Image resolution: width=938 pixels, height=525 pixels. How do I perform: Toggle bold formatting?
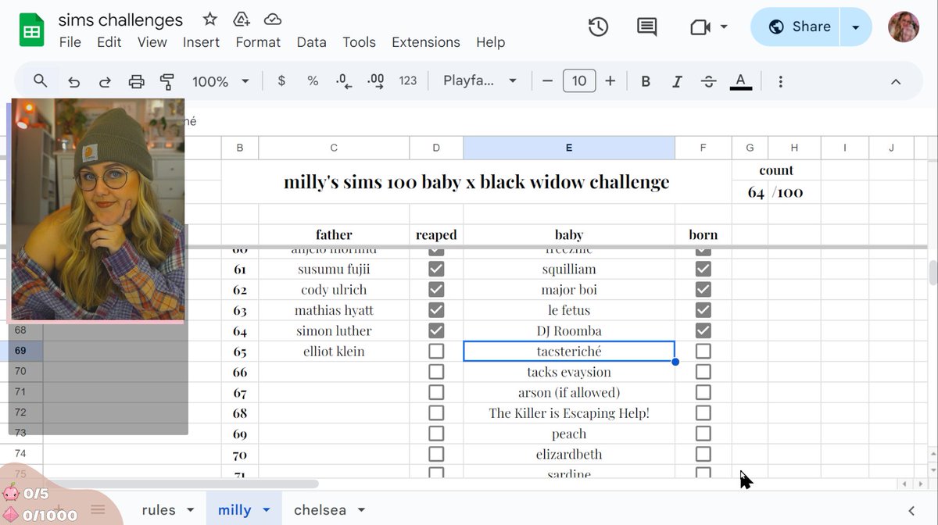click(x=646, y=81)
